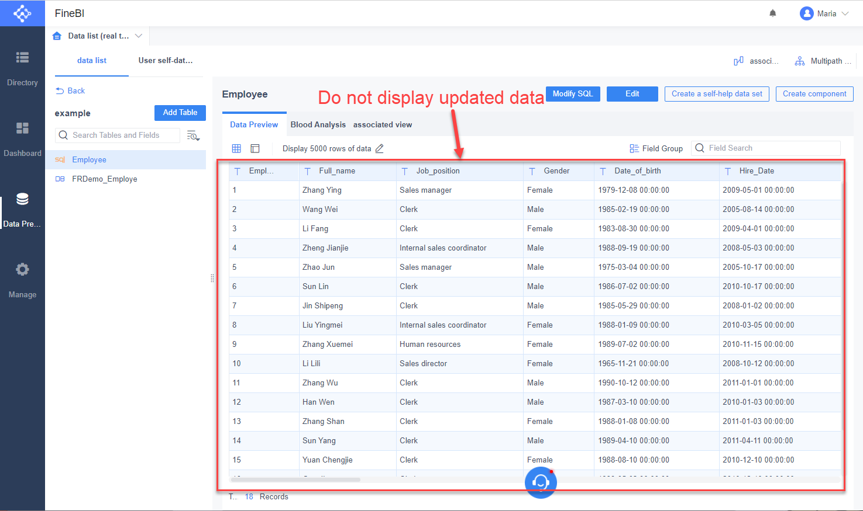
Task: Click the notification bell icon
Action: coord(773,13)
